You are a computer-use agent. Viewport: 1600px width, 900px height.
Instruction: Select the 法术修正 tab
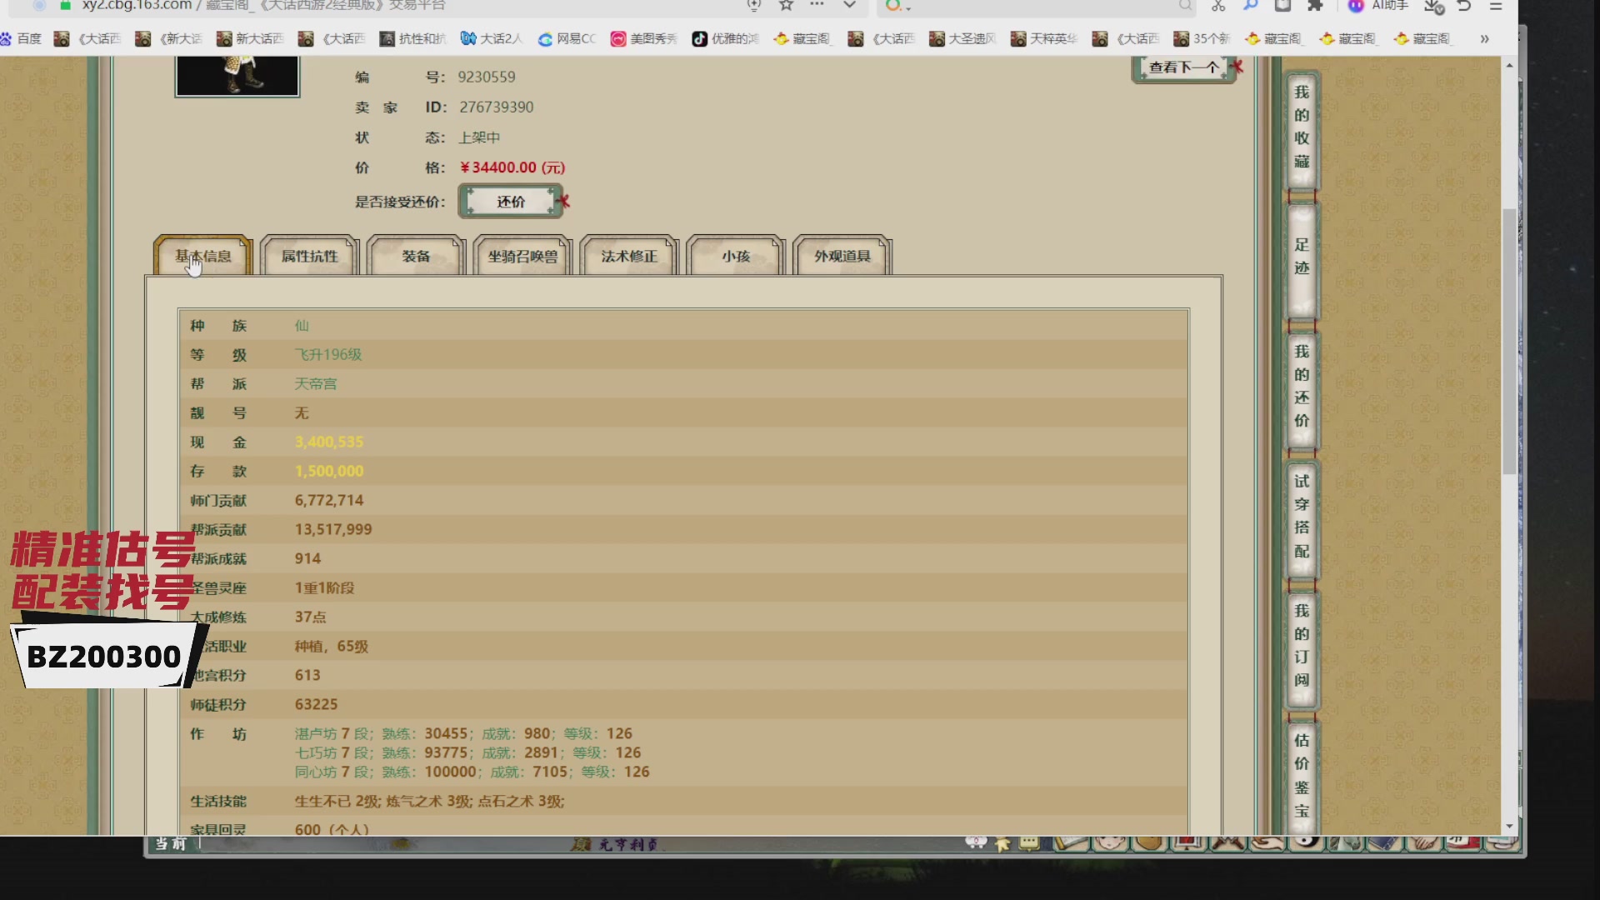629,256
